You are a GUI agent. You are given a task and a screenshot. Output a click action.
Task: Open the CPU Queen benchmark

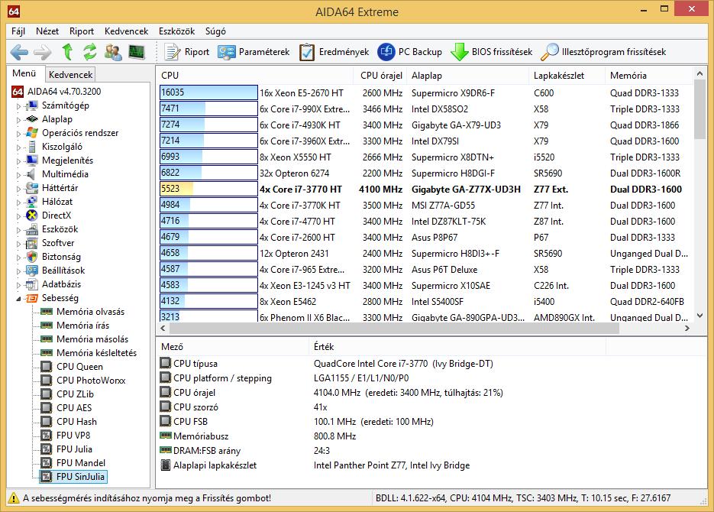click(x=79, y=366)
